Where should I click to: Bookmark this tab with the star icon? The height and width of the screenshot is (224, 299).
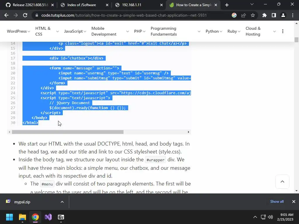[x=253, y=15]
